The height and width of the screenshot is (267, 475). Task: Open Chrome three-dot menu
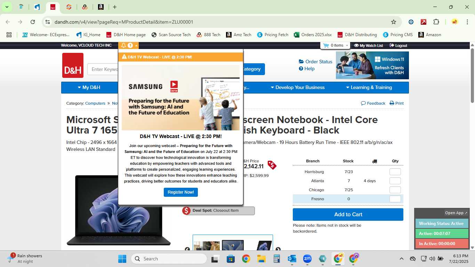tap(467, 22)
